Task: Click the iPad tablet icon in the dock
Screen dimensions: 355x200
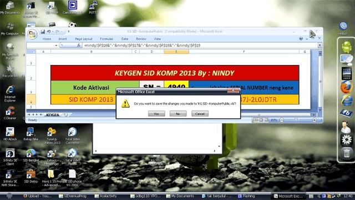Action: coord(346,73)
